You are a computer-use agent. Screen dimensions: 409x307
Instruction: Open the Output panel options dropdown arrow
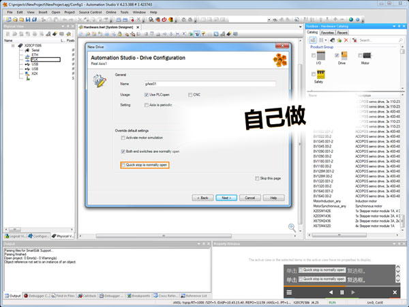click(199, 244)
